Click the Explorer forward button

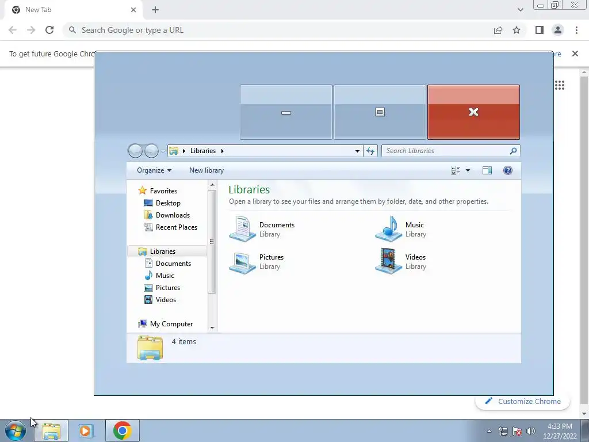tap(151, 151)
